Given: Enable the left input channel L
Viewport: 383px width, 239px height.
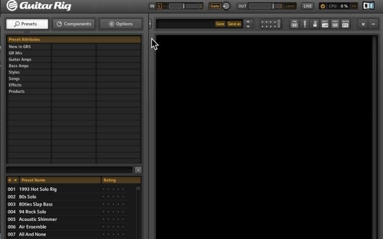Looking at the screenshot, I should coord(159,6).
